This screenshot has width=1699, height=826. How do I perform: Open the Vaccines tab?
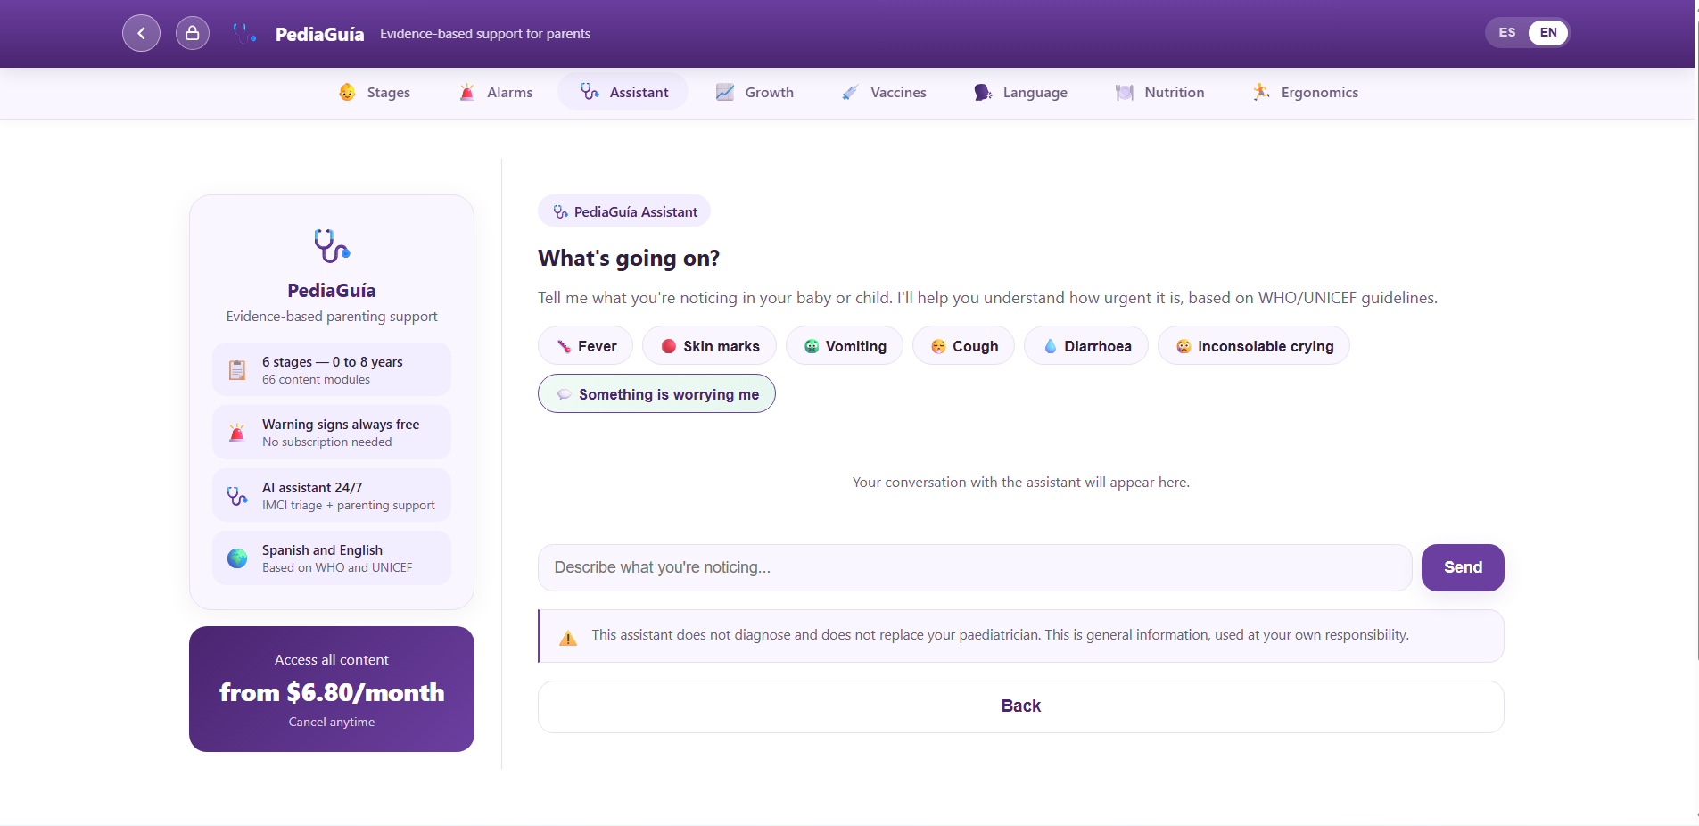(x=884, y=92)
